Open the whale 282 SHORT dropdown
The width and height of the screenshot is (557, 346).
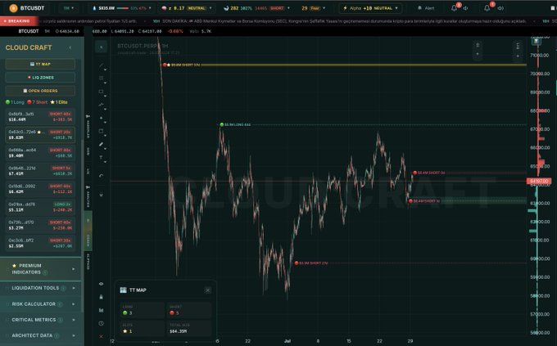coord(256,8)
